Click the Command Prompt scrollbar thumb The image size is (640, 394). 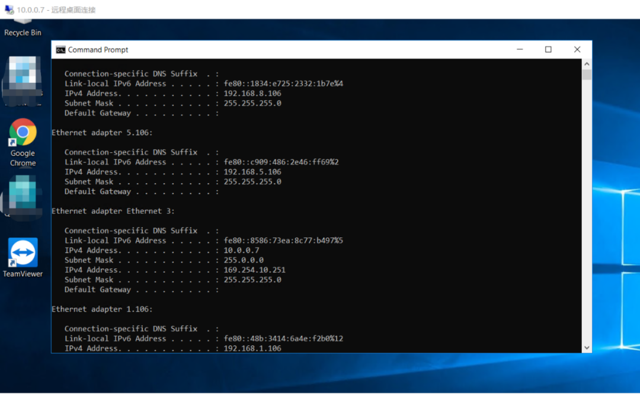tap(587, 75)
